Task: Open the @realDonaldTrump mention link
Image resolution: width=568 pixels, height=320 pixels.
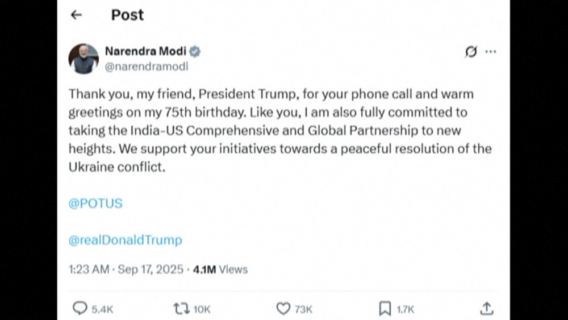Action: pos(125,240)
